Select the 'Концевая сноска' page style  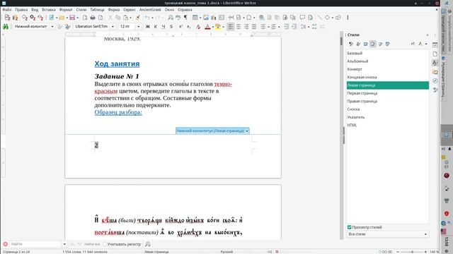[x=388, y=77]
